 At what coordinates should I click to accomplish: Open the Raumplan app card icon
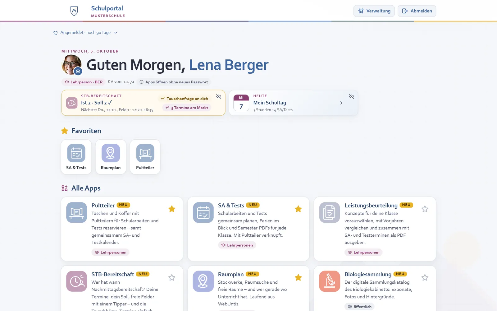click(x=203, y=281)
